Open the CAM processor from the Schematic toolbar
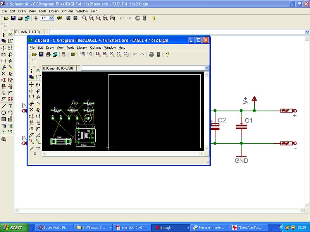Viewport: 310px width, 232px height. coord(27,18)
